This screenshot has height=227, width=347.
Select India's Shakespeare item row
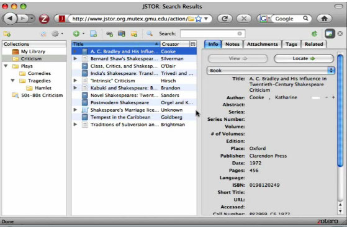pyautogui.click(x=134, y=73)
